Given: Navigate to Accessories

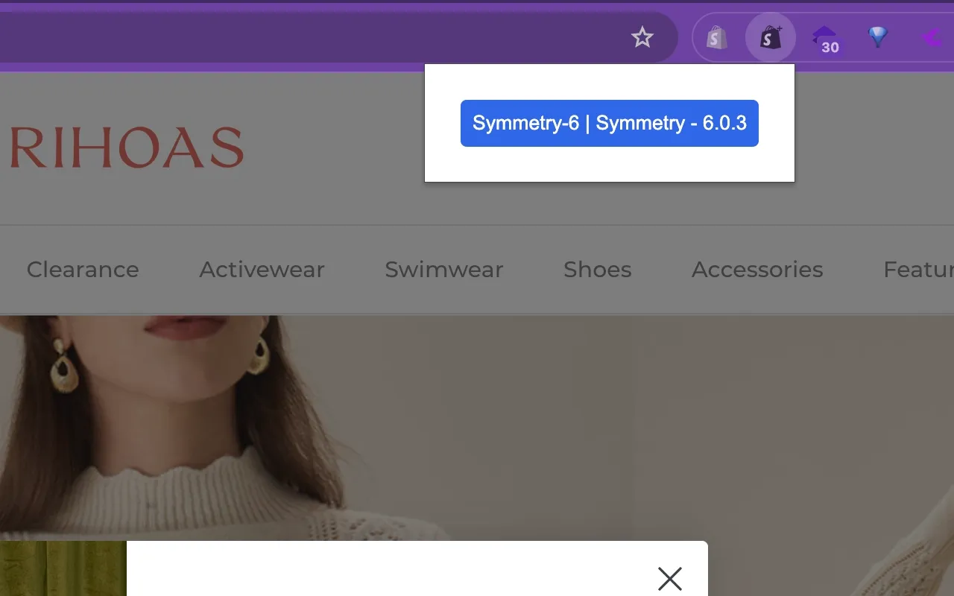Looking at the screenshot, I should pyautogui.click(x=757, y=269).
